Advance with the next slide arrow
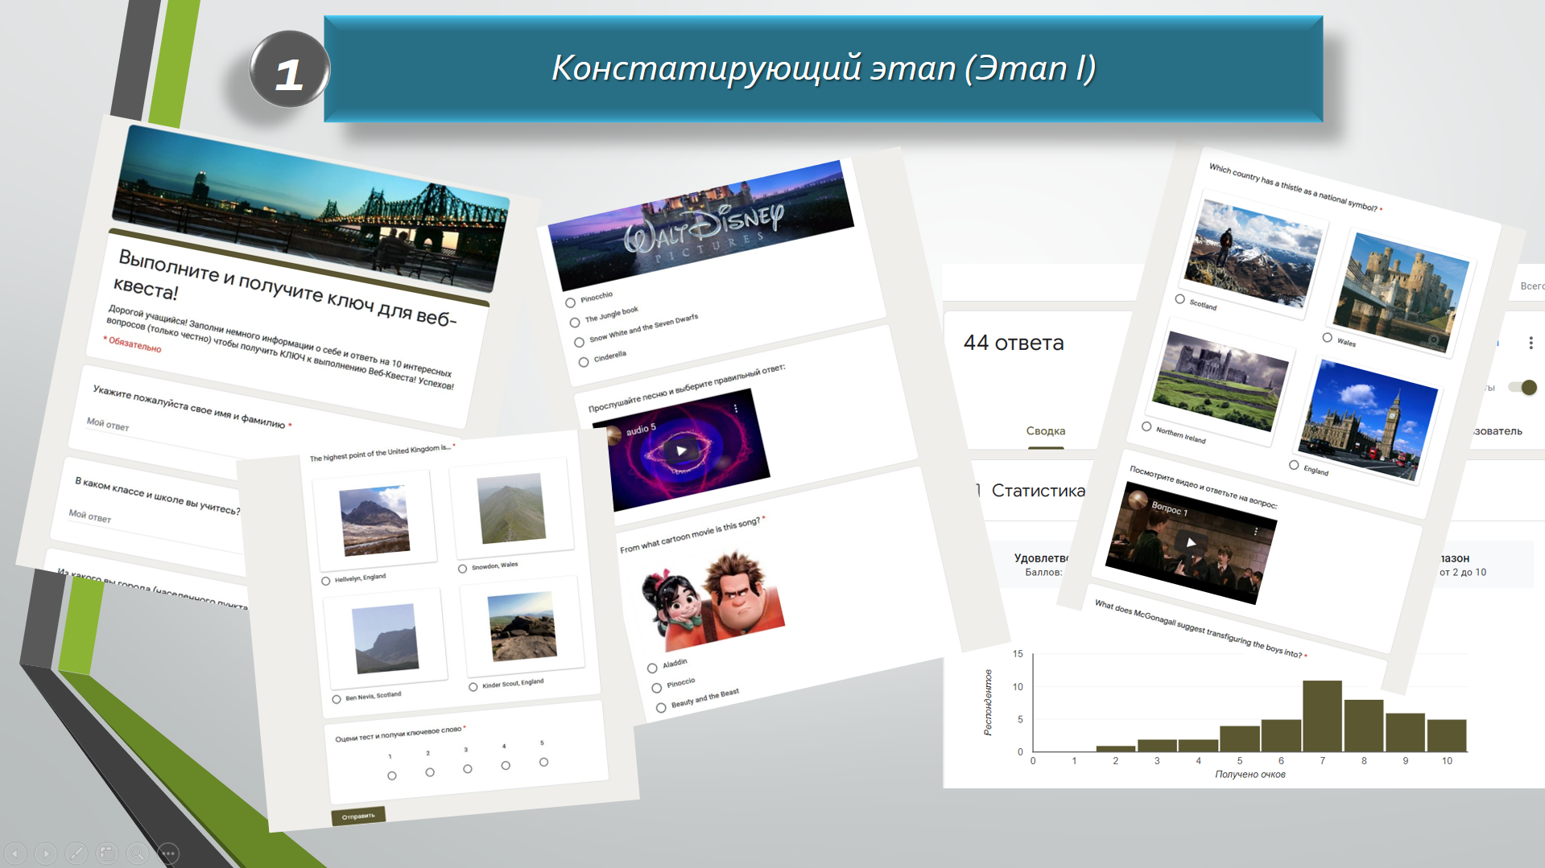 click(46, 854)
